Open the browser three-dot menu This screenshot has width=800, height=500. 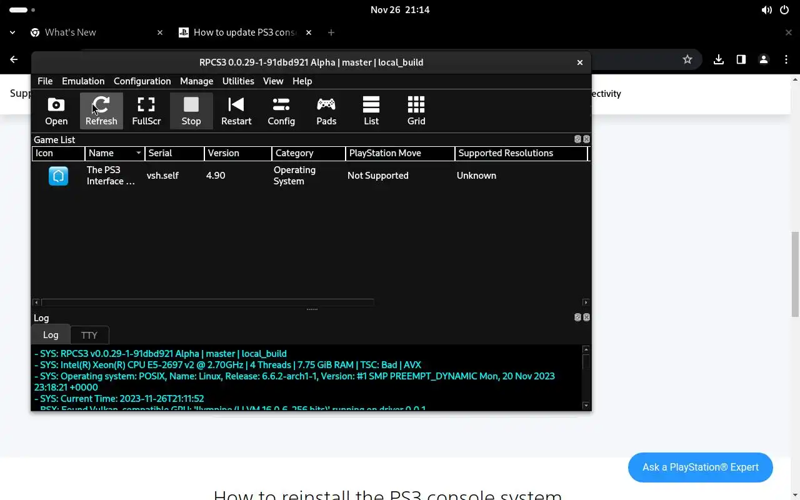pos(786,59)
